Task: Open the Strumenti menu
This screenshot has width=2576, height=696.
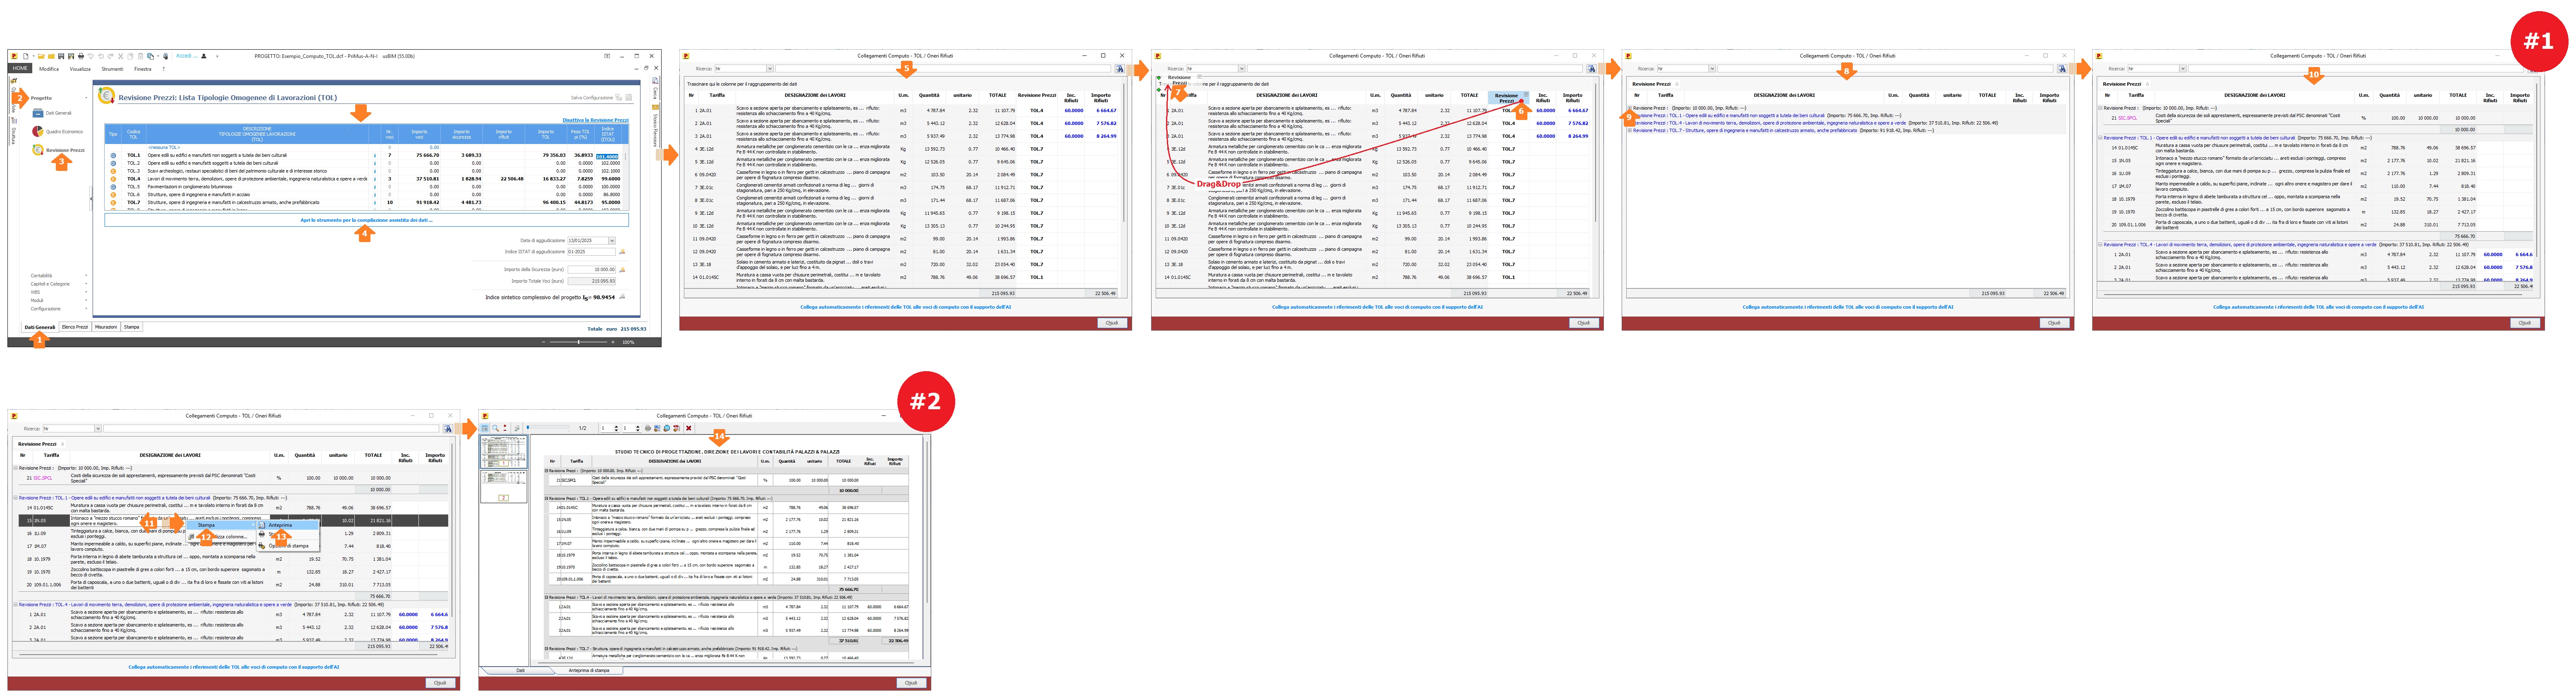Action: click(x=112, y=69)
